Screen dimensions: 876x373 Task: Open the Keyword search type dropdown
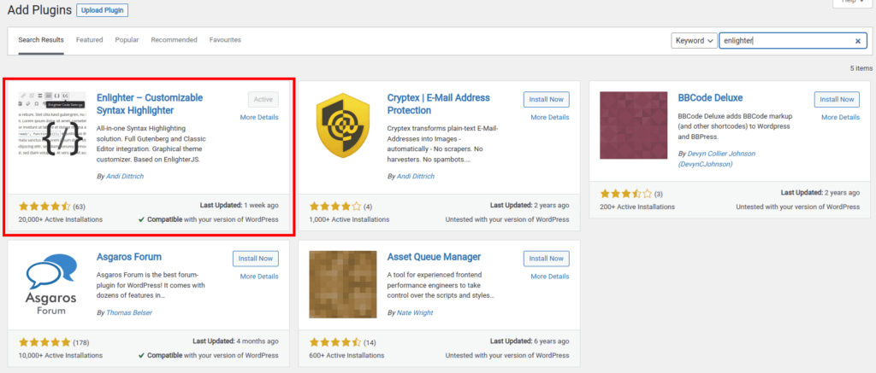click(x=694, y=41)
